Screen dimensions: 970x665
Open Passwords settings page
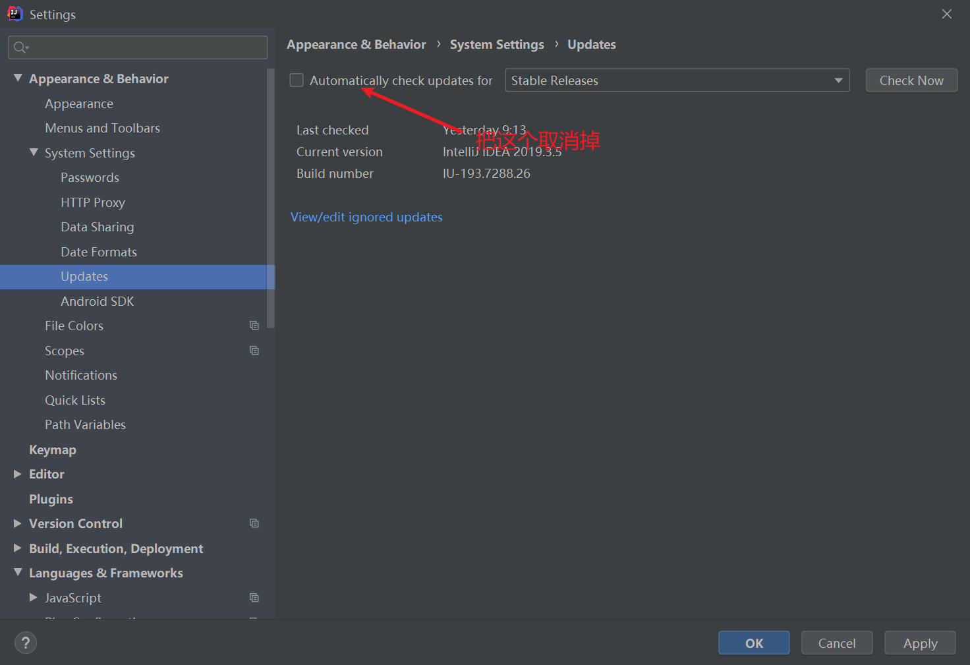click(x=90, y=177)
